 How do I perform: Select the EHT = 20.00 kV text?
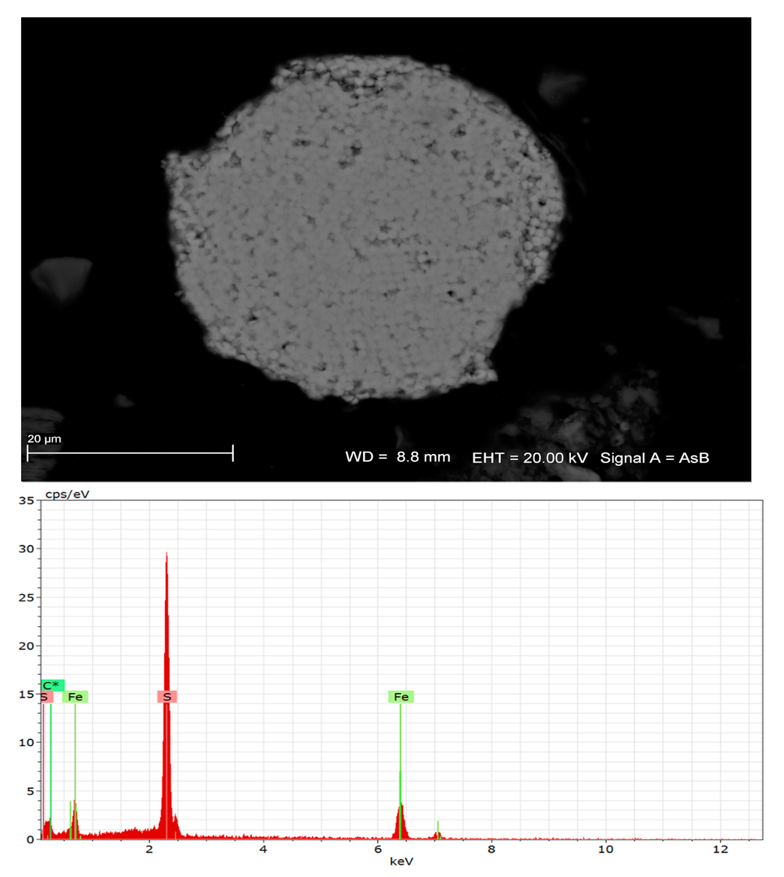pos(529,458)
